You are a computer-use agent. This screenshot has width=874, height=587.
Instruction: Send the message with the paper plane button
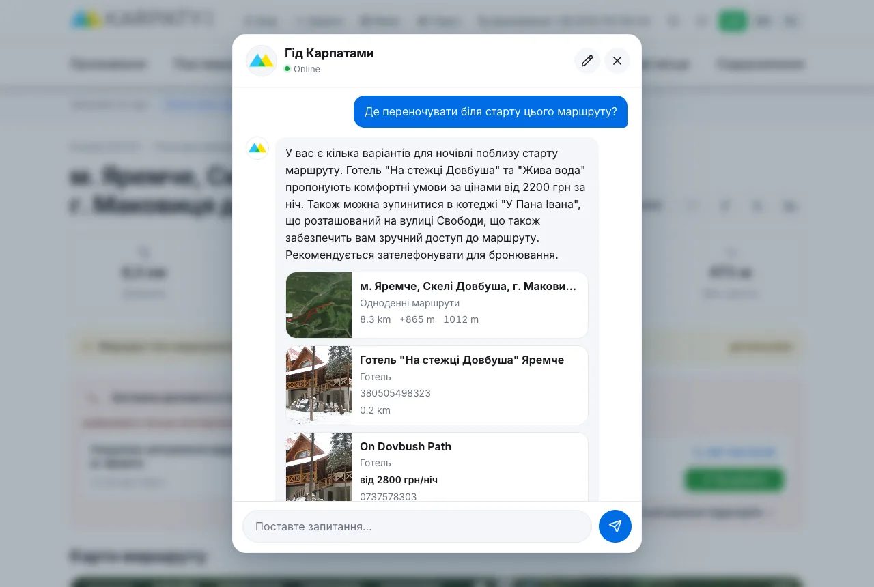(615, 526)
